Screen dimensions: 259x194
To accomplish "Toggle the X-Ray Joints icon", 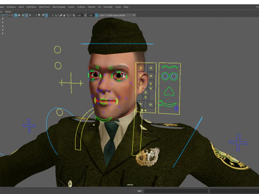I will pos(68,15).
